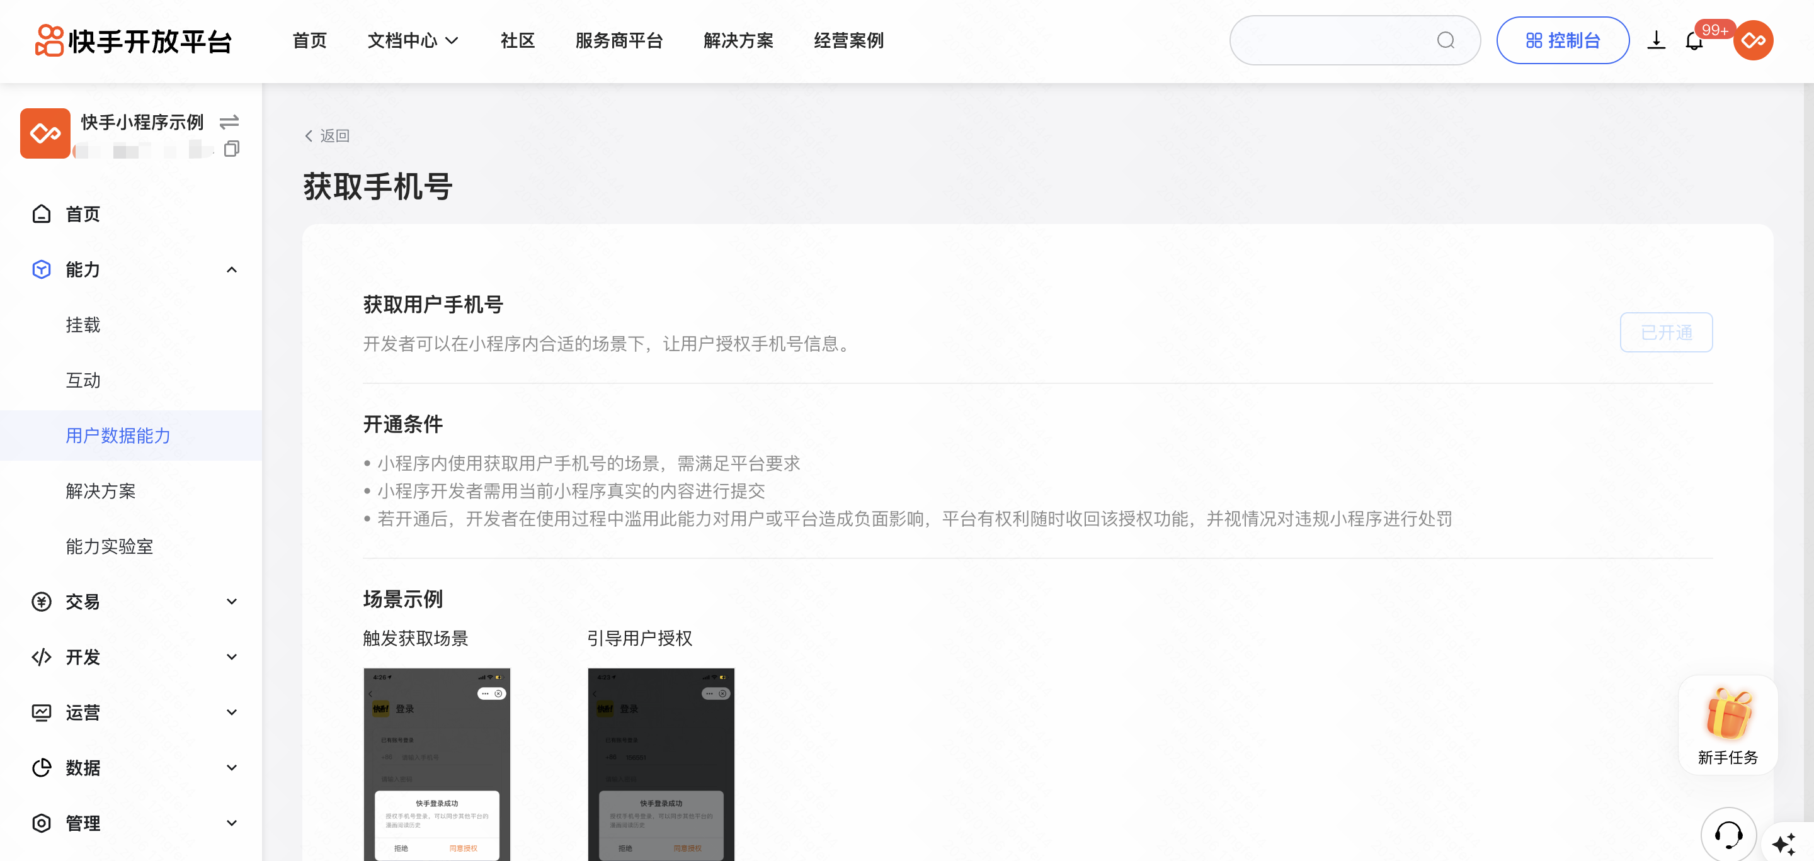Click the orange user avatar icon
The width and height of the screenshot is (1814, 861).
click(x=1753, y=41)
